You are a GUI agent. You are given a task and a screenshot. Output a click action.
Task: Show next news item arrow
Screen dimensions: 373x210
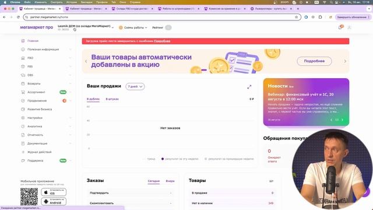(x=343, y=120)
